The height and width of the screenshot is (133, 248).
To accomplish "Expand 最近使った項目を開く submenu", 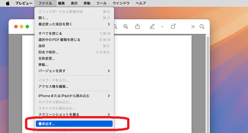I will click(x=74, y=24).
